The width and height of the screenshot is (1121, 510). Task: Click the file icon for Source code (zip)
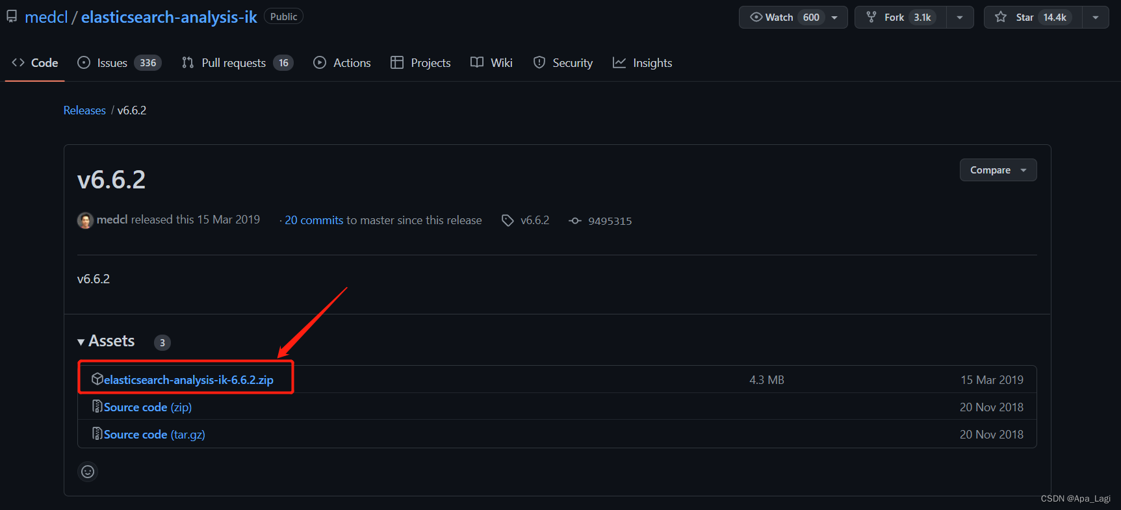(97, 406)
